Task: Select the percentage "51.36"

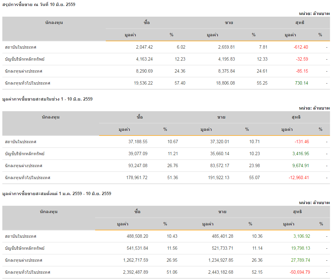Action: pyautogui.click(x=173, y=178)
